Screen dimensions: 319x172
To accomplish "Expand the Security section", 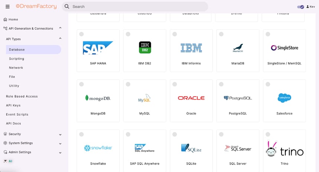I will pyautogui.click(x=60, y=134).
